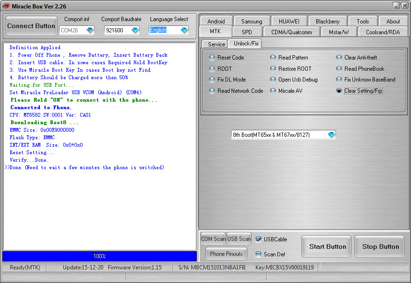Open the Comport Baudrate dropdown arrow
The image size is (411, 283).
point(135,30)
